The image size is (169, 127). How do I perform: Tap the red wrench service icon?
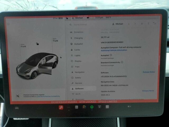click(61, 107)
